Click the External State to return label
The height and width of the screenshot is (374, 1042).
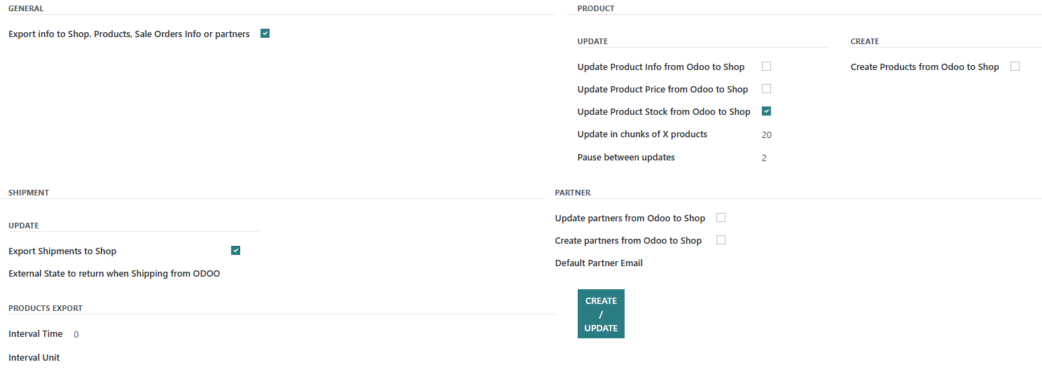[114, 273]
